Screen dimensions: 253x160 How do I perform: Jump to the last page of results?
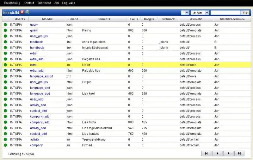point(239,153)
